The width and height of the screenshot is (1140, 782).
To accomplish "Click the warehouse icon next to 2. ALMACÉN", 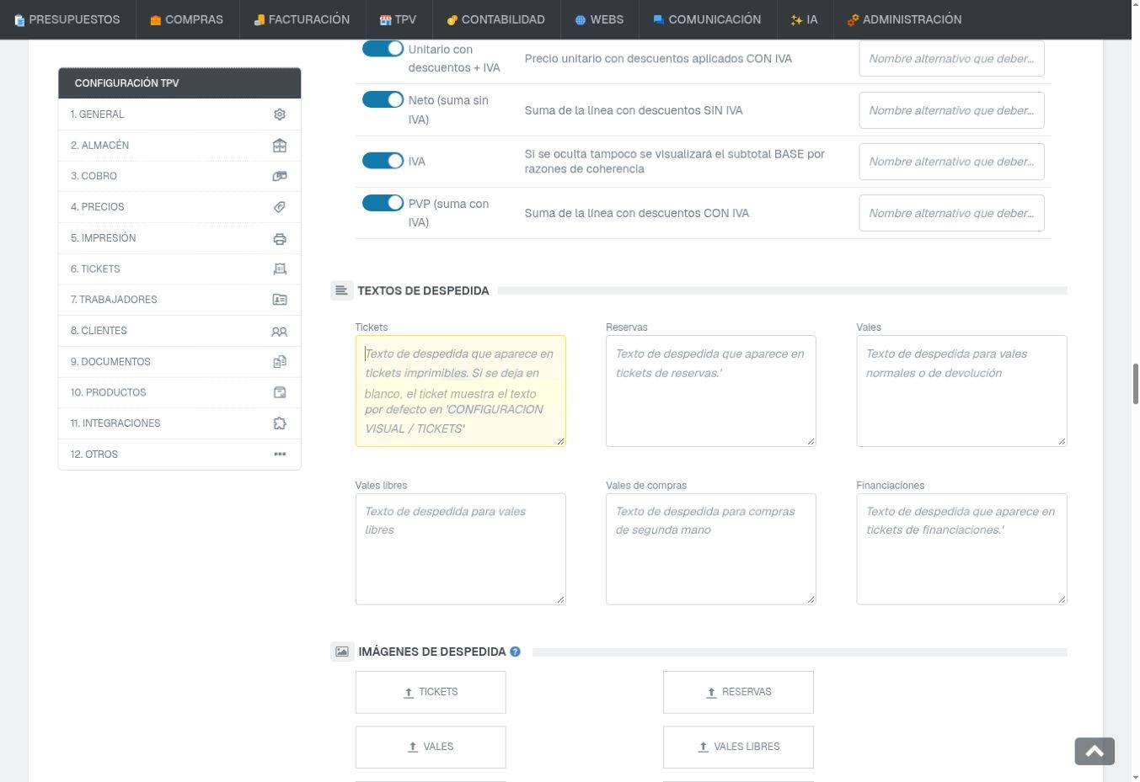I will pyautogui.click(x=280, y=146).
